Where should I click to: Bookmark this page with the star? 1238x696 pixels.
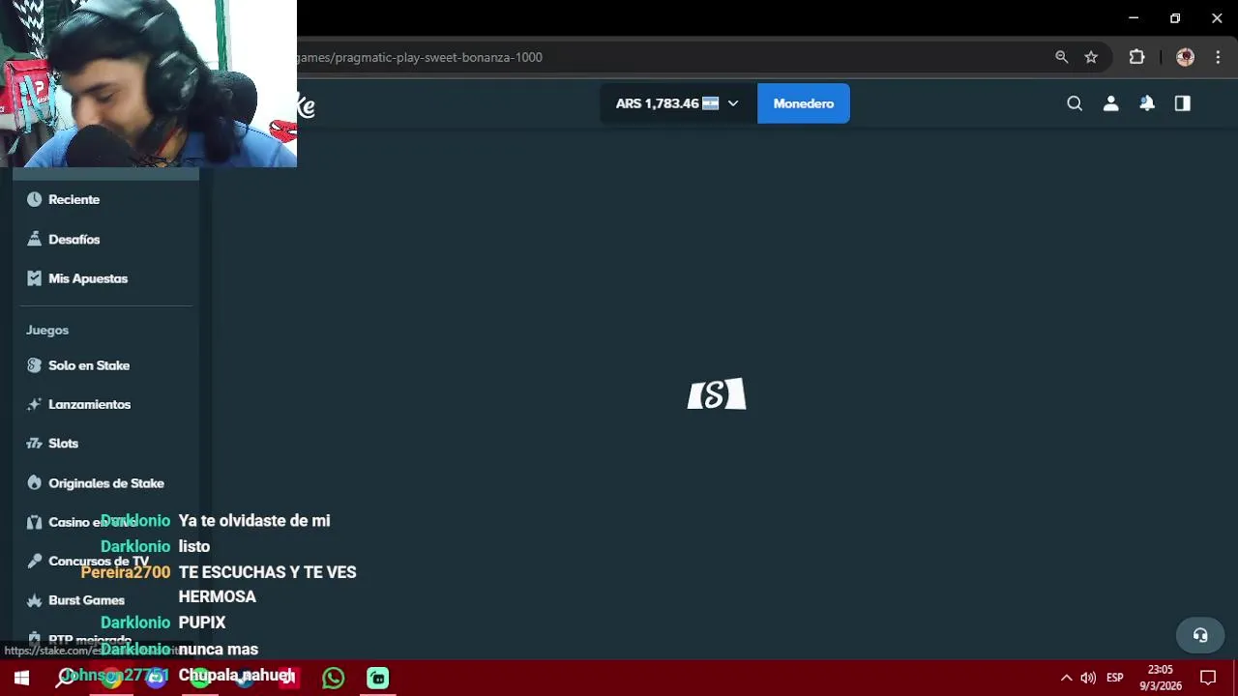(x=1091, y=57)
